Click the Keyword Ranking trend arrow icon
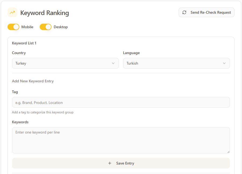242x174 pixels. coord(12,12)
